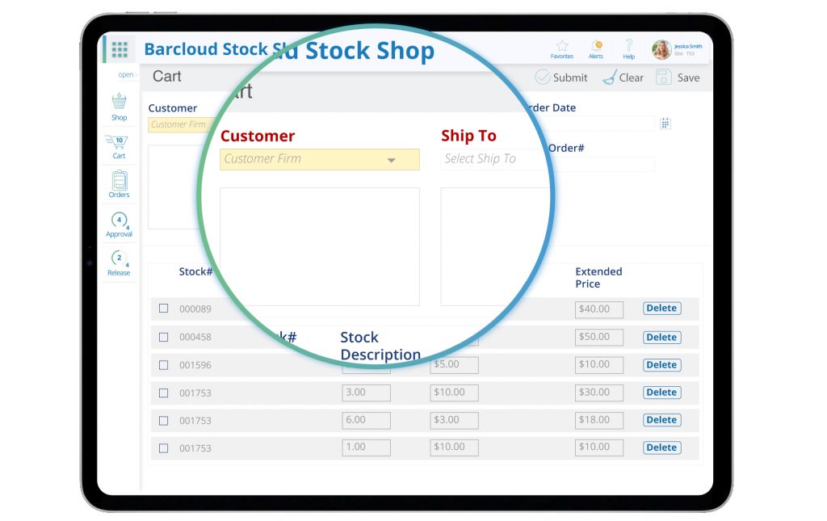Screen dimensions: 827x521
Task: Check the 001753 row with $18.00 total
Action: 163,421
